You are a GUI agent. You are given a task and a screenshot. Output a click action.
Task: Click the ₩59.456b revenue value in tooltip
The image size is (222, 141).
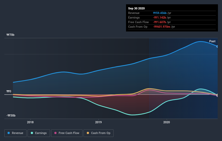coord(160,13)
